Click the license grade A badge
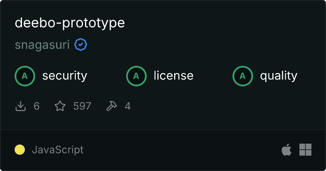Viewport: 326px width, 171px height. click(x=136, y=76)
